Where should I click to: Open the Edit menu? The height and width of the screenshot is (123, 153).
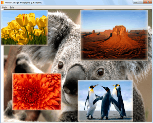12,7
